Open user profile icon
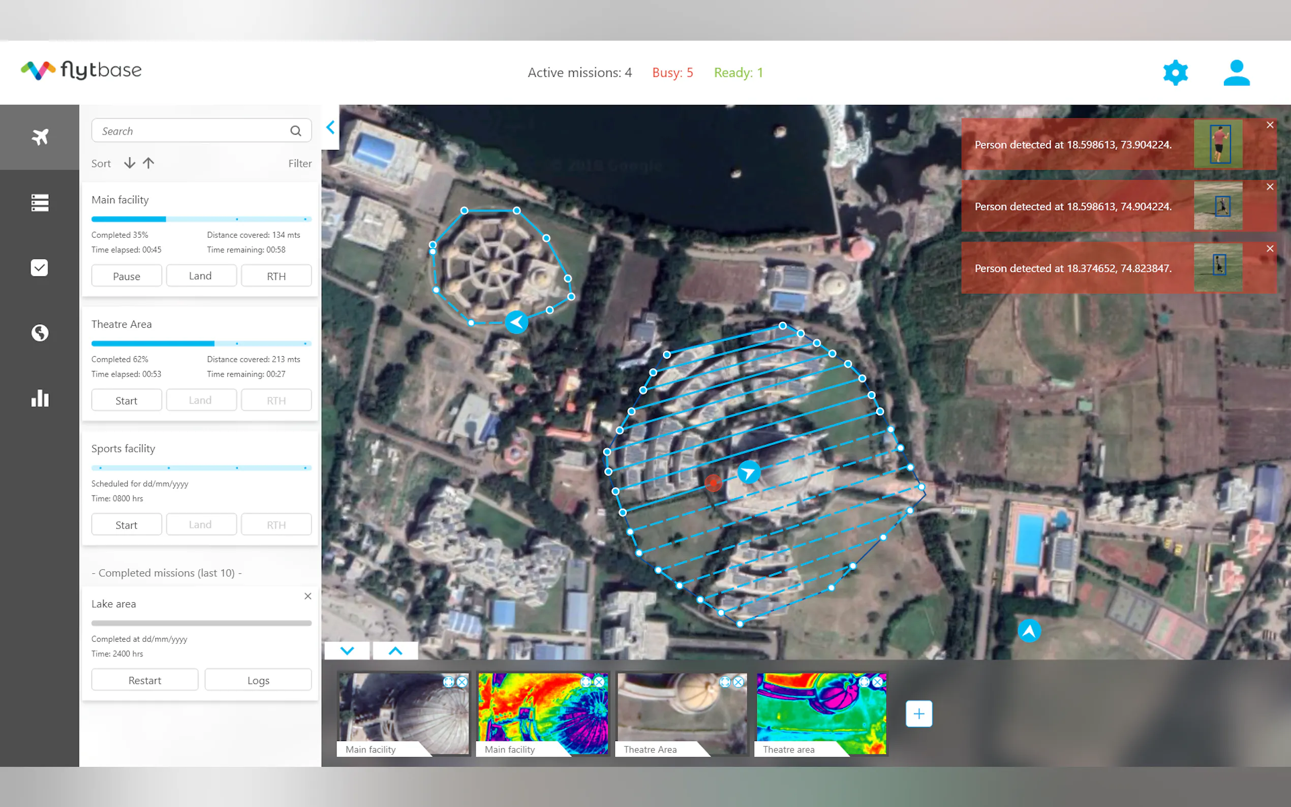This screenshot has height=807, width=1291. click(1236, 73)
